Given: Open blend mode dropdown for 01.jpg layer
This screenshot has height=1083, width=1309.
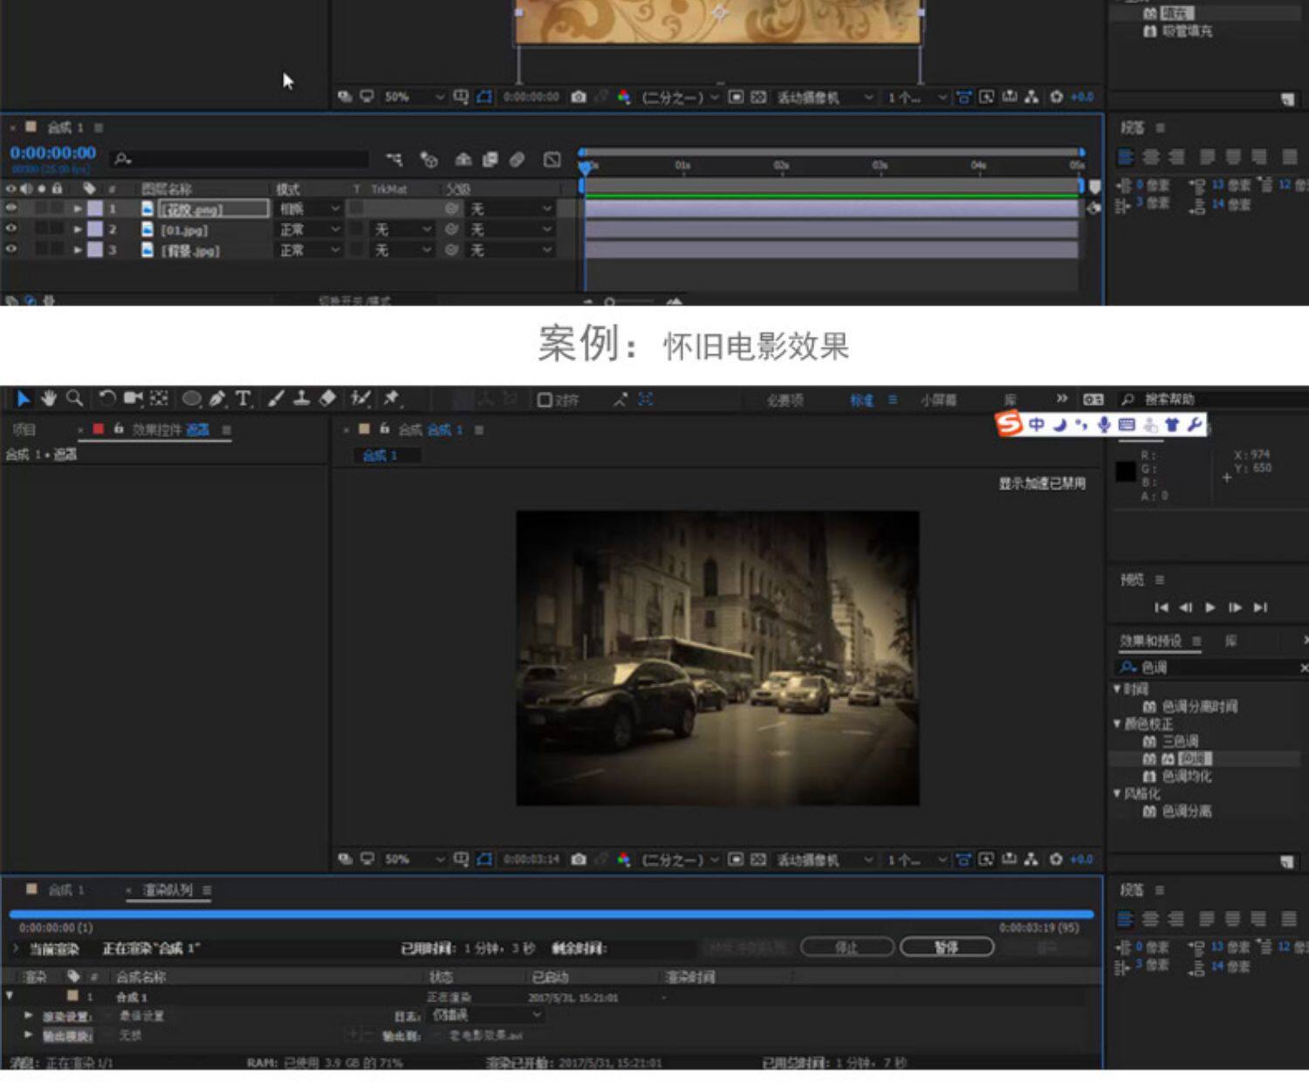Looking at the screenshot, I should pos(308,230).
